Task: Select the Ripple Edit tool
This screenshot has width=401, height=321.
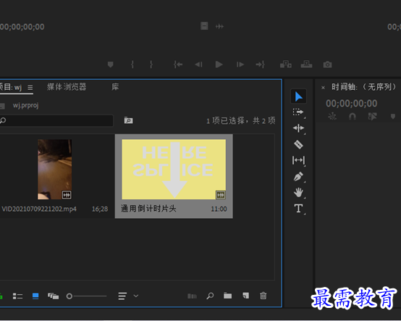Action: point(298,128)
